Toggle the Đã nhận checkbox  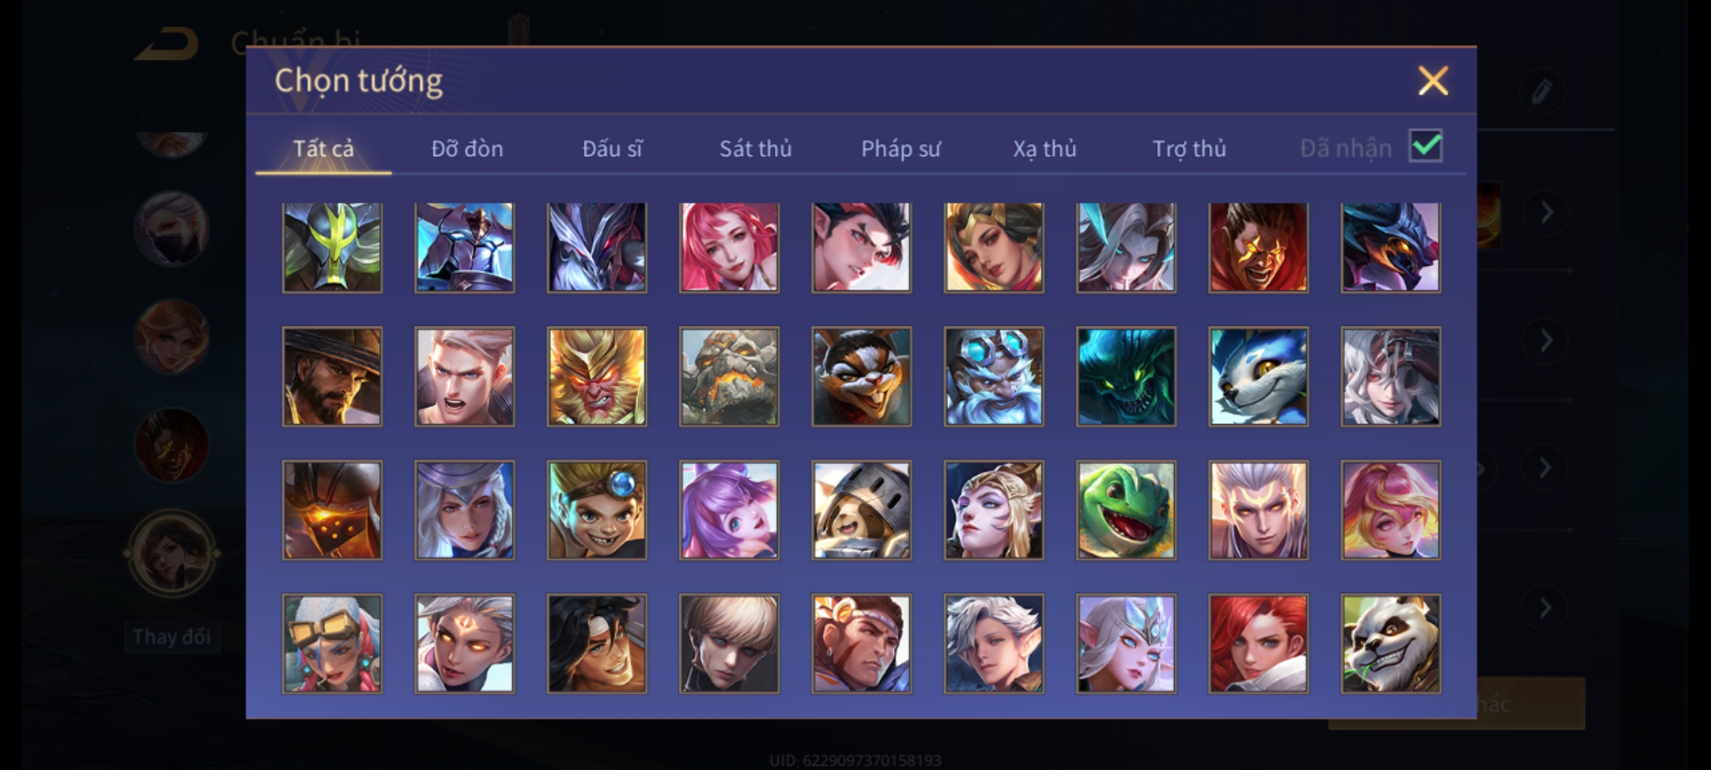click(x=1426, y=146)
